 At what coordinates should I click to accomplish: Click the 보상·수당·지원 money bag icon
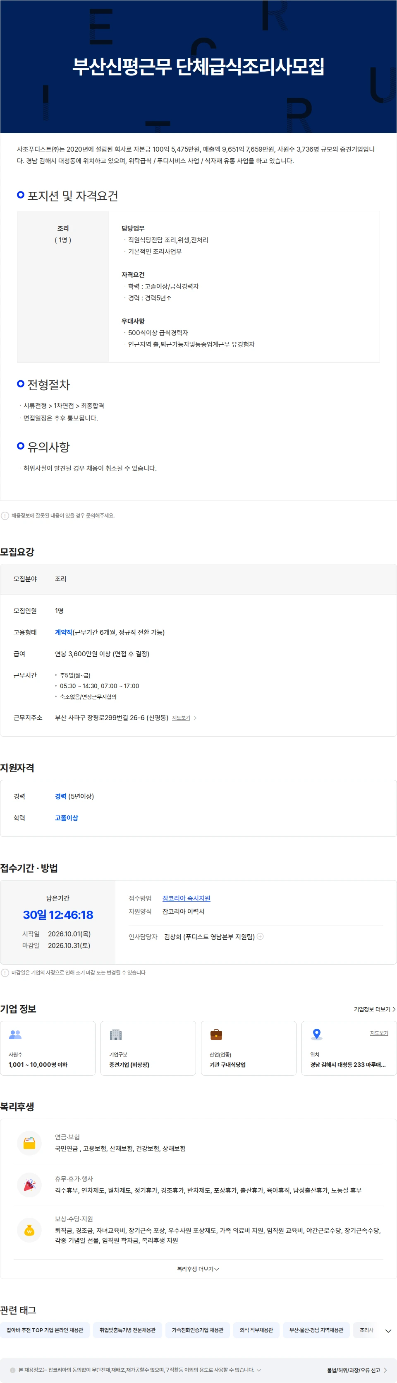29,1229
